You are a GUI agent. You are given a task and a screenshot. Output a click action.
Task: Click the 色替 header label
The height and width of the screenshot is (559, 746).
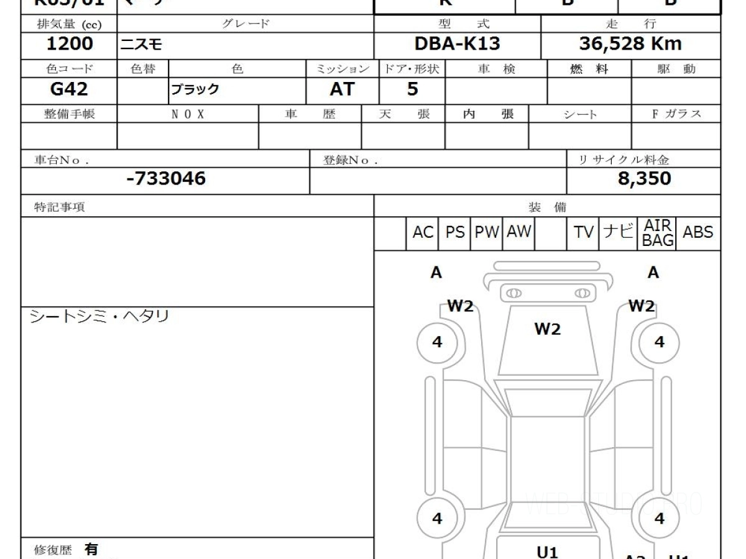click(142, 69)
